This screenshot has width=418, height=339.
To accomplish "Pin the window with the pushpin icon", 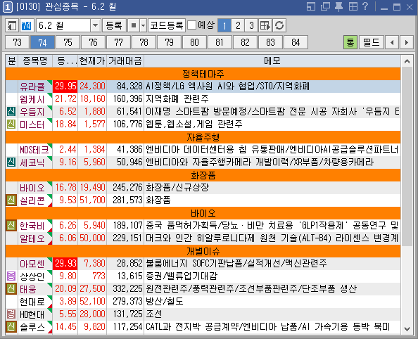I will pyautogui.click(x=338, y=6).
